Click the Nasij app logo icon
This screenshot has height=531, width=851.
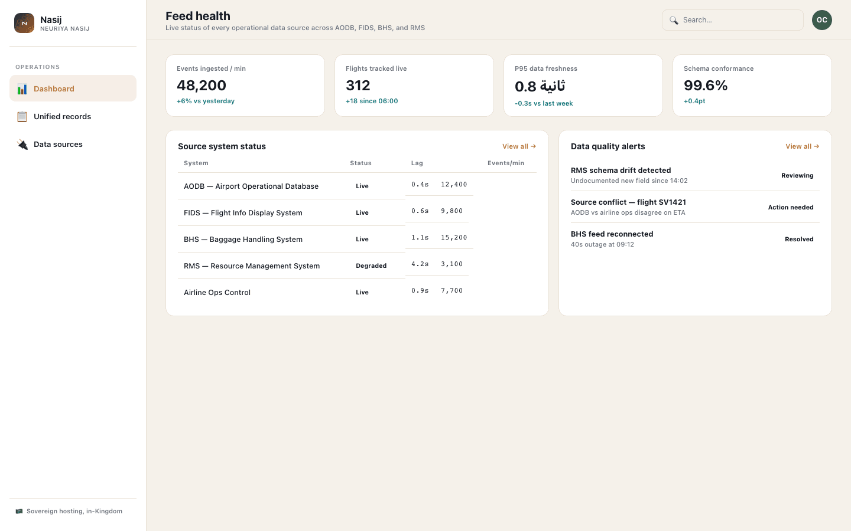(24, 23)
